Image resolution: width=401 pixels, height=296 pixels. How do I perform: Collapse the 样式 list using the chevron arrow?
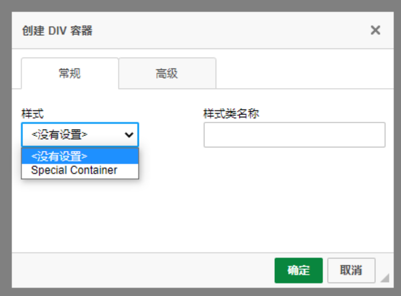[129, 135]
